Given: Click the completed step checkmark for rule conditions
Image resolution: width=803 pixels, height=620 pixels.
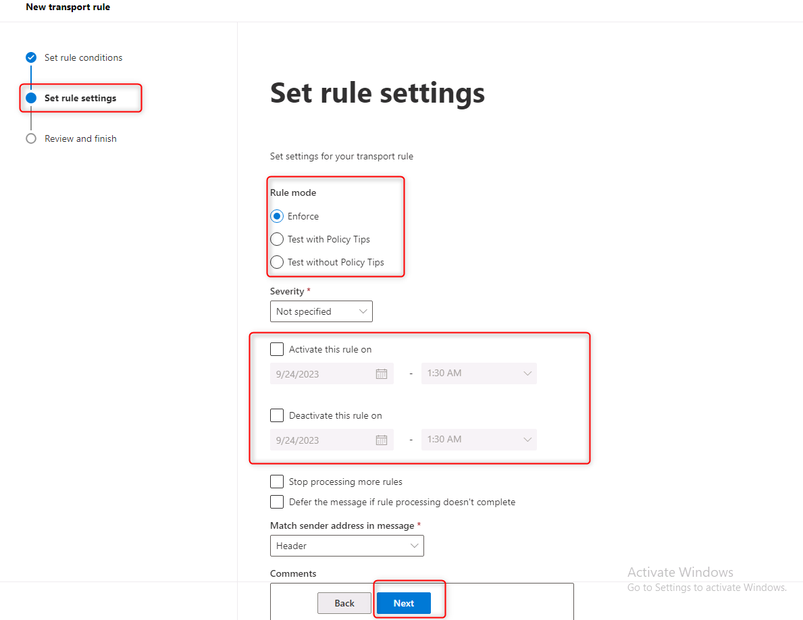Looking at the screenshot, I should tap(31, 57).
